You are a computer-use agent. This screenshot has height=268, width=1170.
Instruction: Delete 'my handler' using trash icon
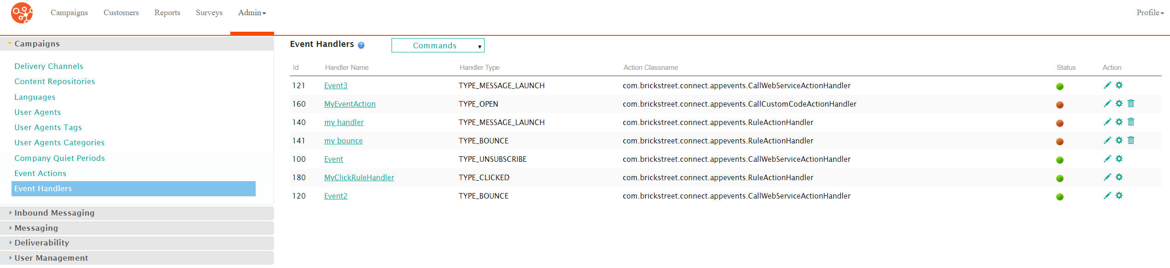[x=1131, y=122]
